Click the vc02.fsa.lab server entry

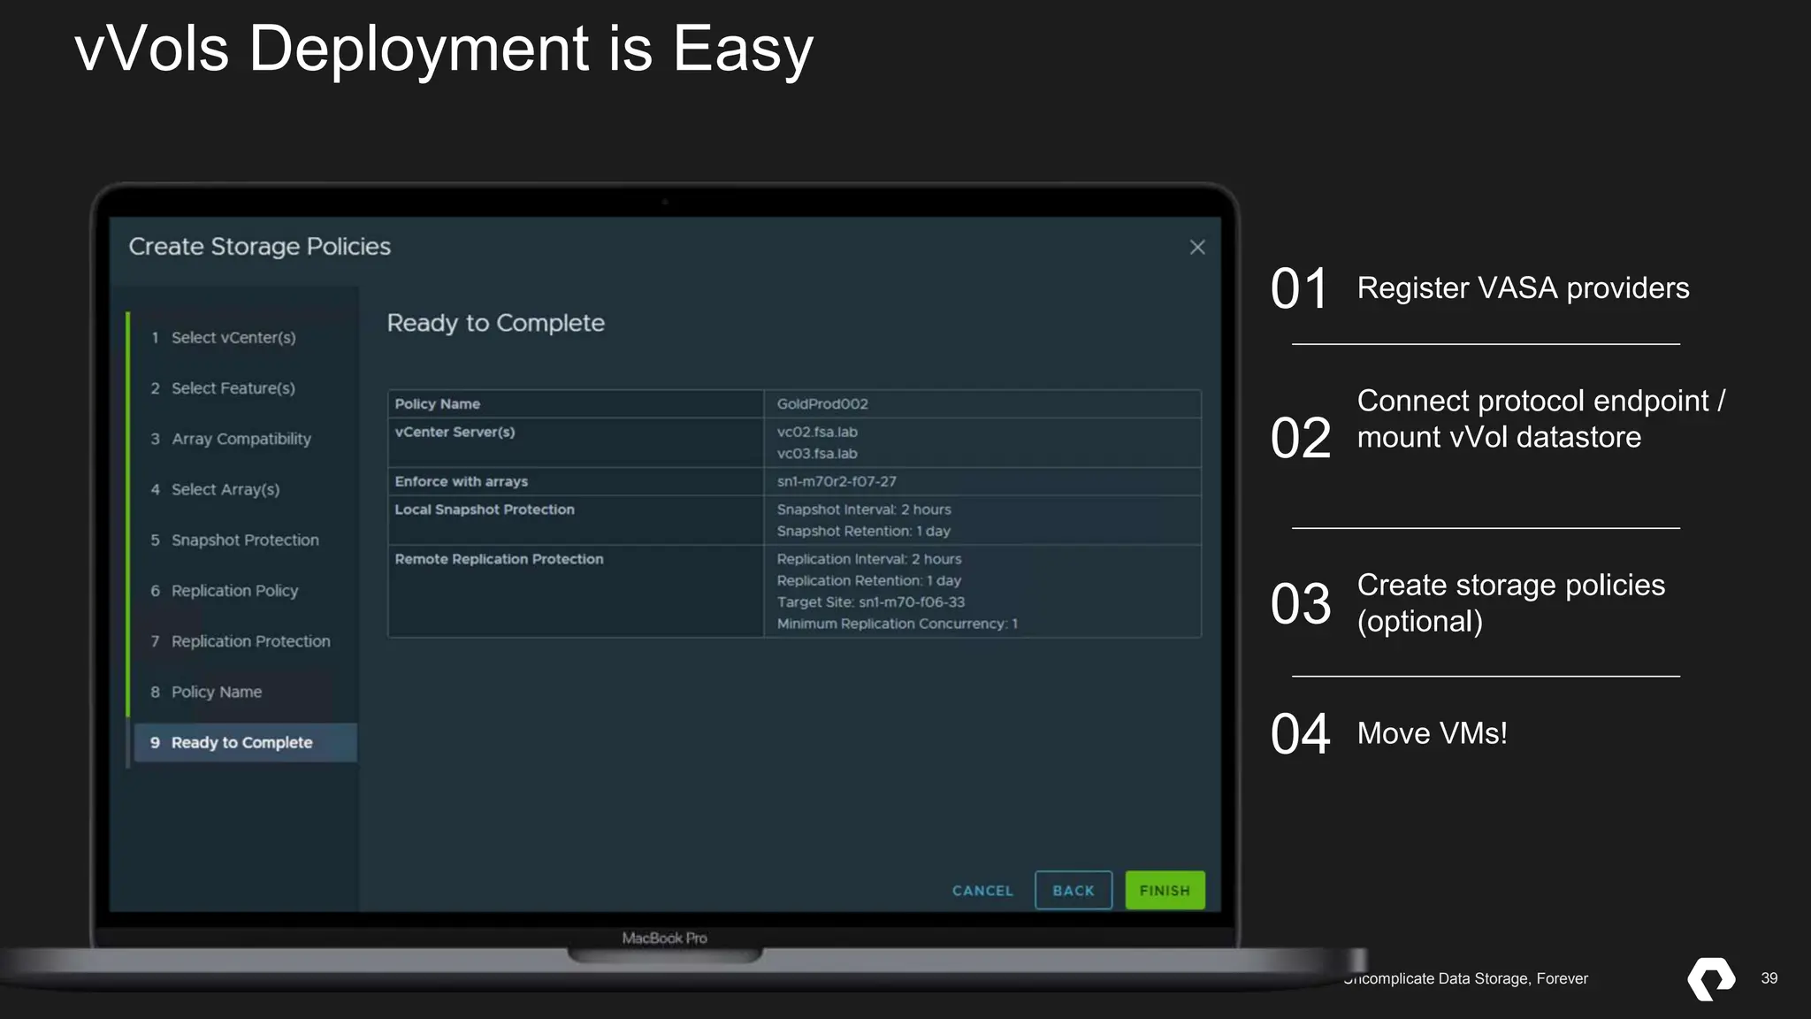[817, 433]
